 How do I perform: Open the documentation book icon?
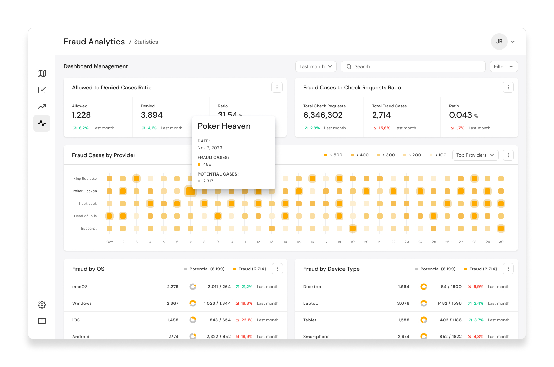pos(42,321)
